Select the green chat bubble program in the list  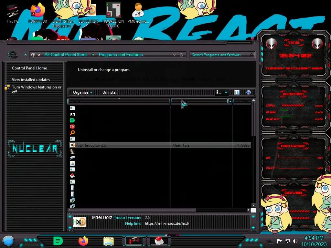coord(72,120)
